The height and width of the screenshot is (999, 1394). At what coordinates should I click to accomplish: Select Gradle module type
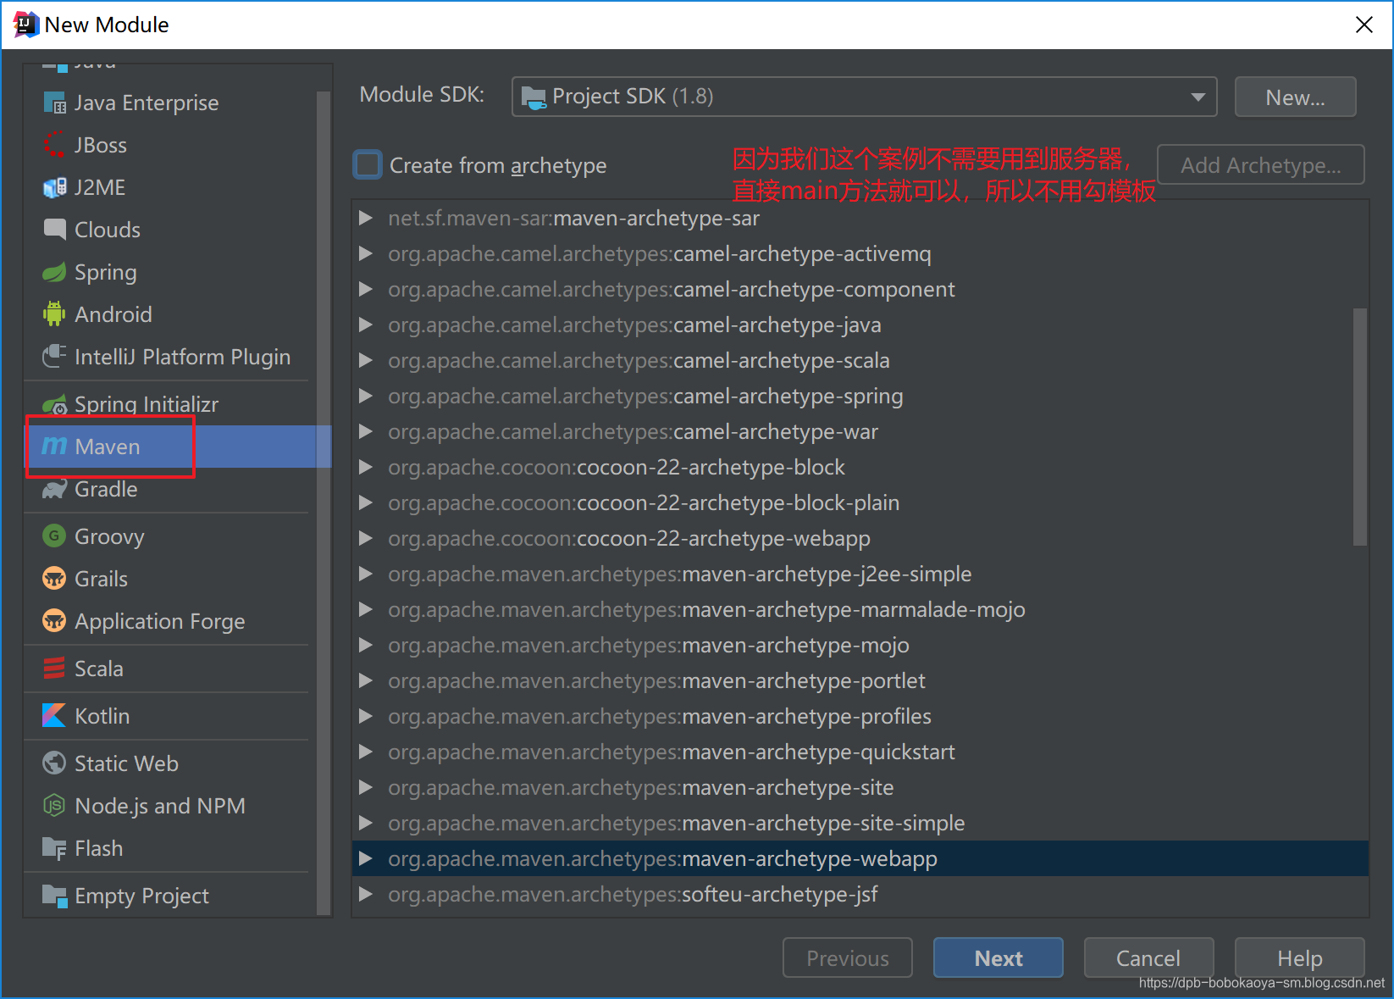(x=171, y=489)
